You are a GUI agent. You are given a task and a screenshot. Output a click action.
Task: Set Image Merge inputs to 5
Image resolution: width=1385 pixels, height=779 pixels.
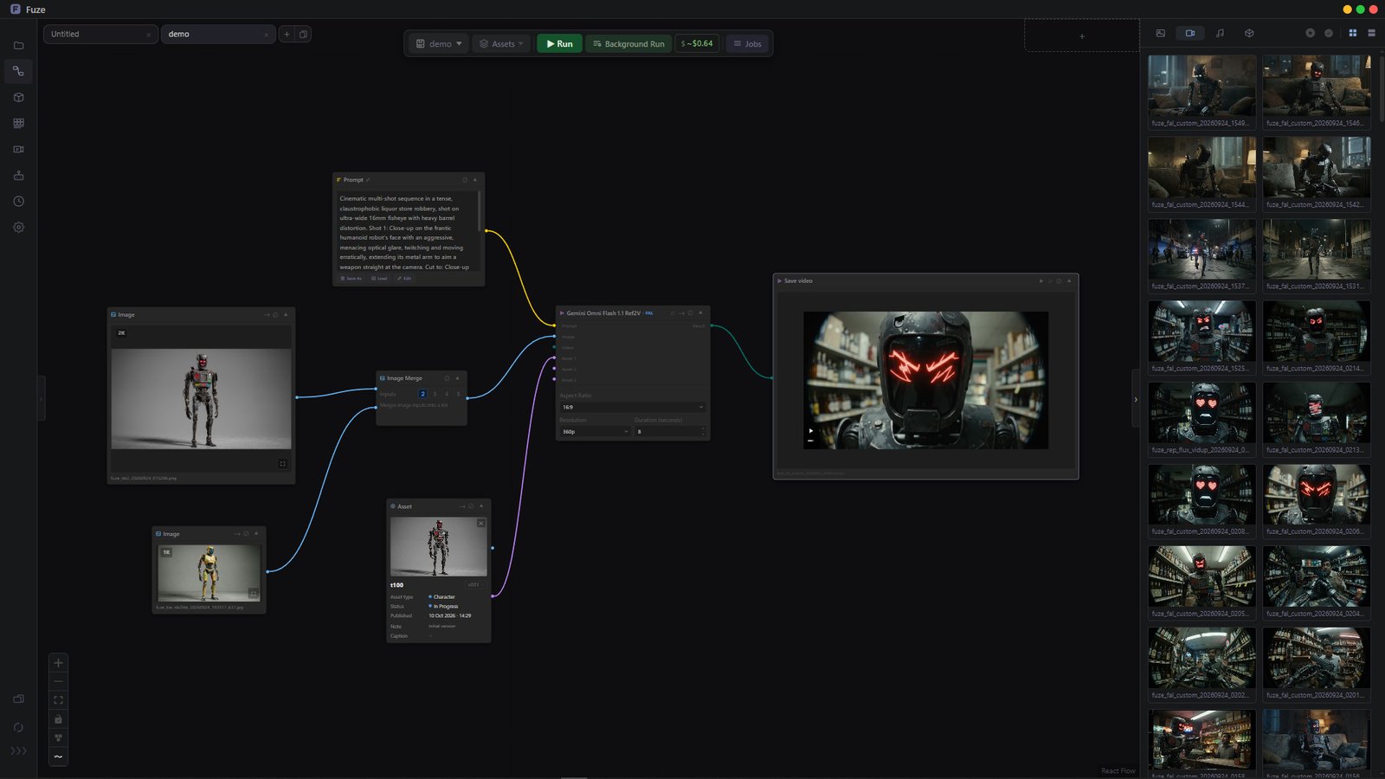coord(459,394)
